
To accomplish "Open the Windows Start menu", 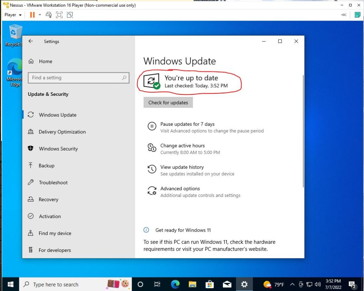I will tap(10, 284).
